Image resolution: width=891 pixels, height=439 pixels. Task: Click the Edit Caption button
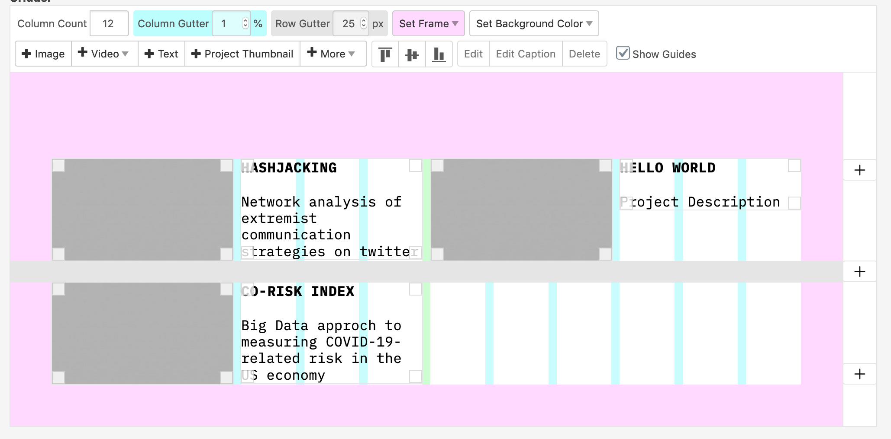coord(525,54)
